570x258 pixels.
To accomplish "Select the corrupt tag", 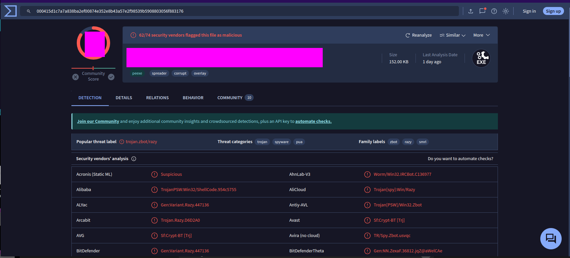I will 180,74.
